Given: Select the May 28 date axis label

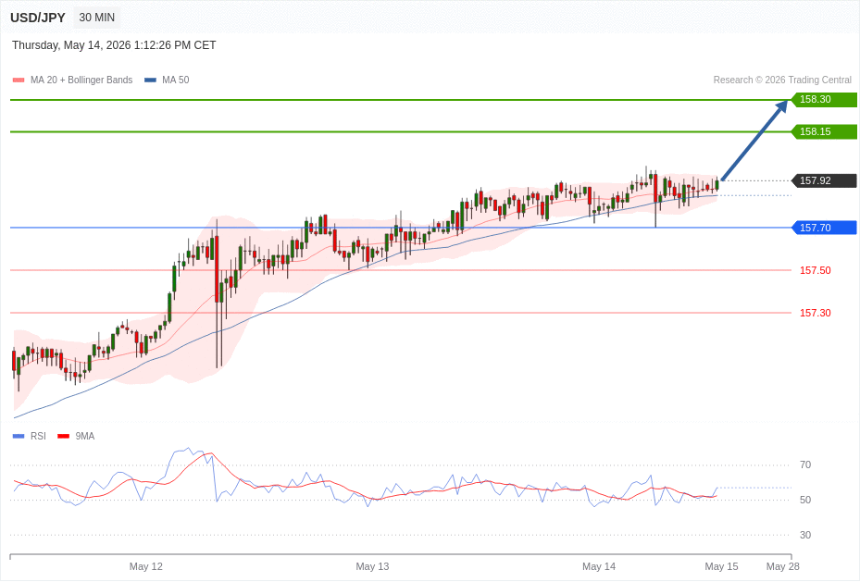Looking at the screenshot, I should [782, 566].
